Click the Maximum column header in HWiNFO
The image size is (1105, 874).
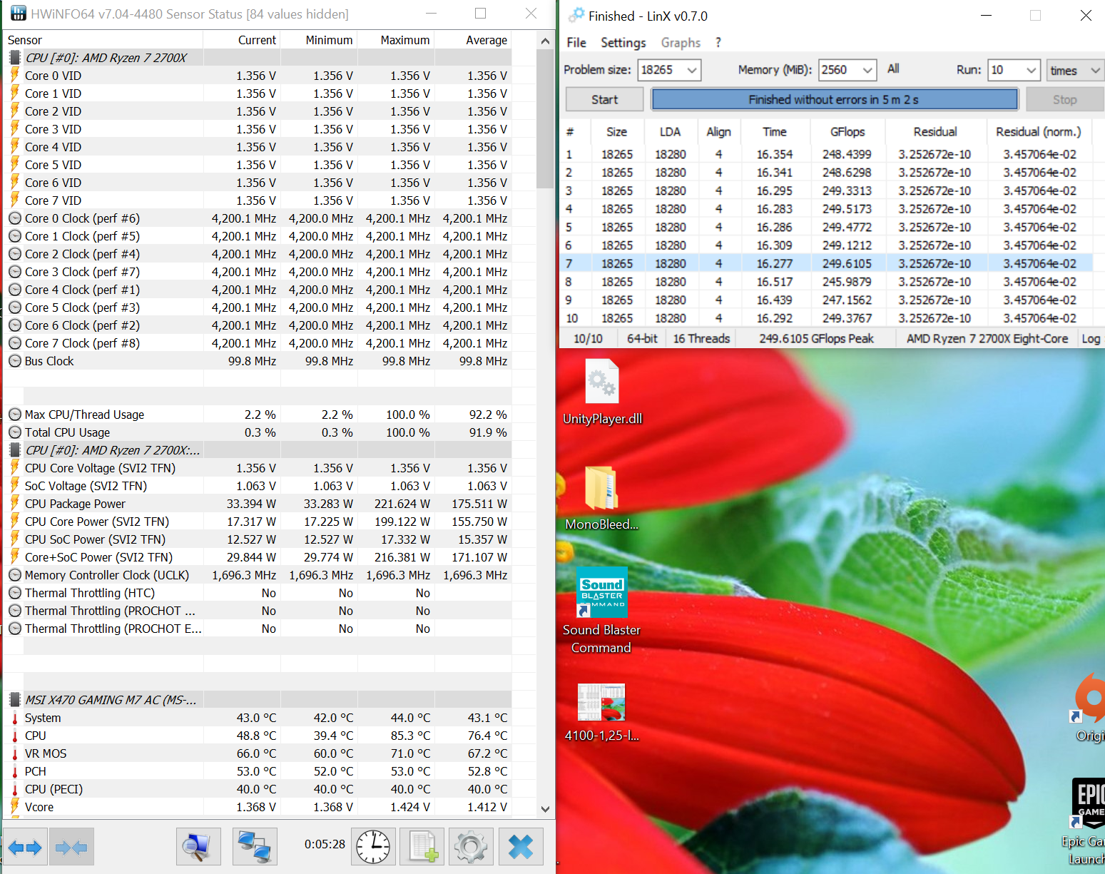(x=395, y=40)
